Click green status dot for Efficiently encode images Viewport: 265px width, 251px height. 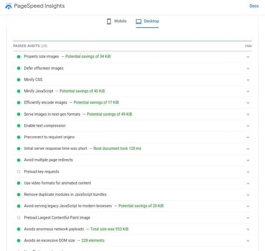click(x=19, y=103)
